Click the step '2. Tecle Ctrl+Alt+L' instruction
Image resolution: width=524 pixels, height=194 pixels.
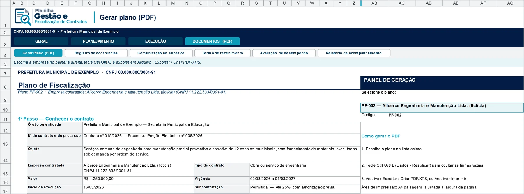(423, 165)
